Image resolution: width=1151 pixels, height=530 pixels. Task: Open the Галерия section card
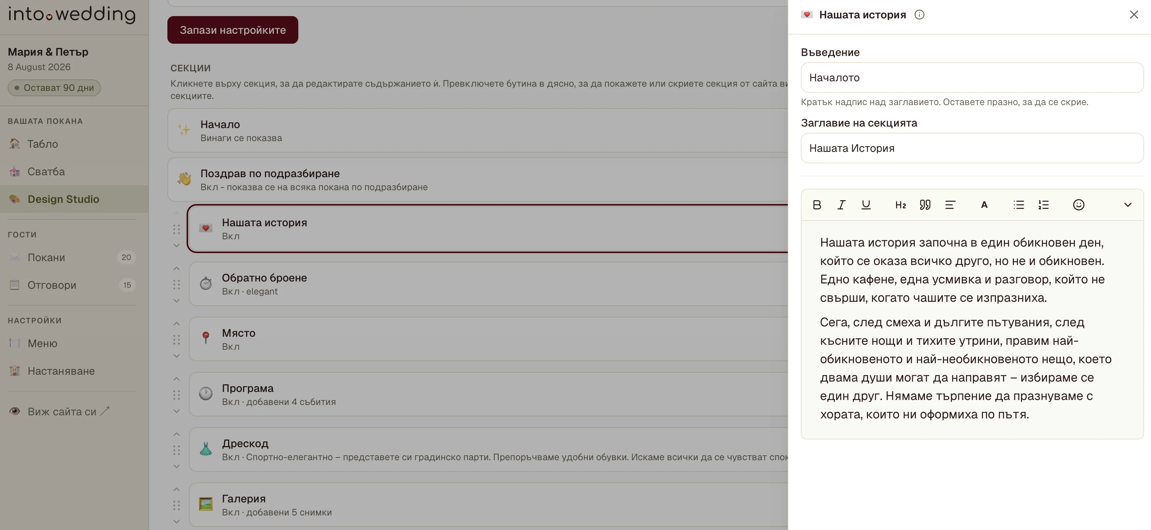pos(488,505)
